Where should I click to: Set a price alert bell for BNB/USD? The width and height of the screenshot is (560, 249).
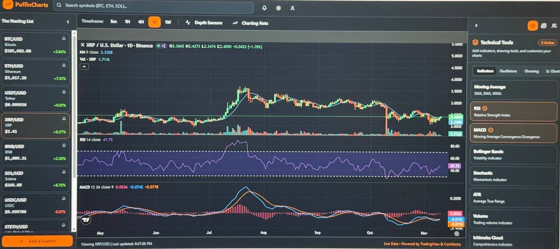click(x=63, y=146)
